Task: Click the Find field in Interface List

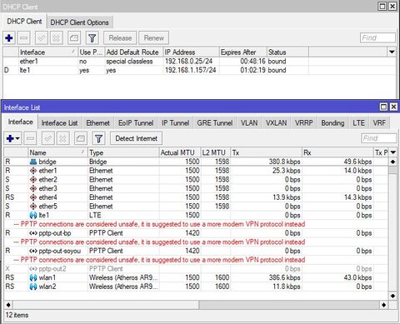Action: (378, 138)
